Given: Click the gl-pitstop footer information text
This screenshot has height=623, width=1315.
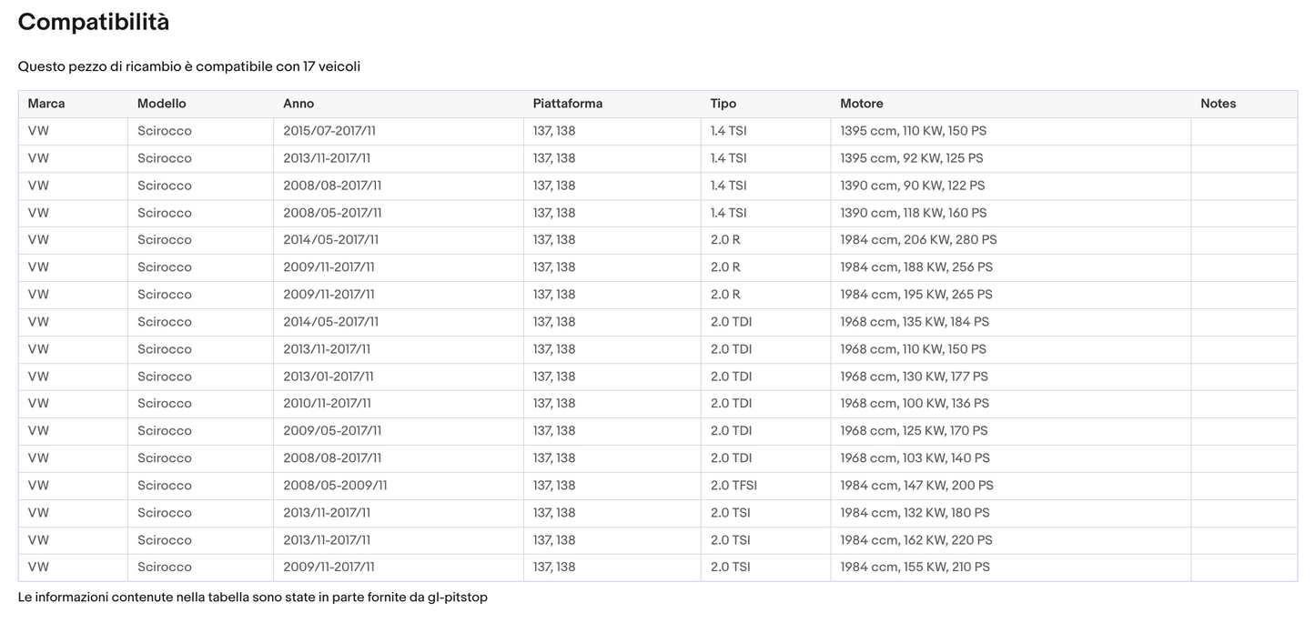Looking at the screenshot, I should 252,598.
